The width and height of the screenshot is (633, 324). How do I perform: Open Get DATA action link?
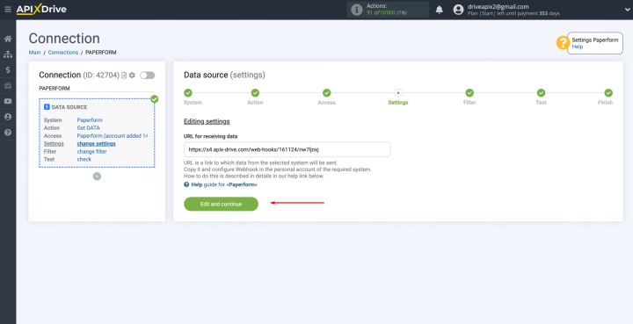(x=89, y=127)
